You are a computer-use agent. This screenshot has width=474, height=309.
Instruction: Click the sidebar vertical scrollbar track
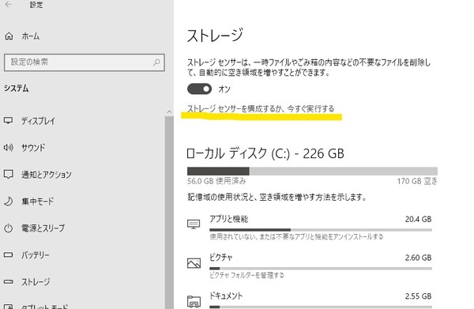pos(169,213)
